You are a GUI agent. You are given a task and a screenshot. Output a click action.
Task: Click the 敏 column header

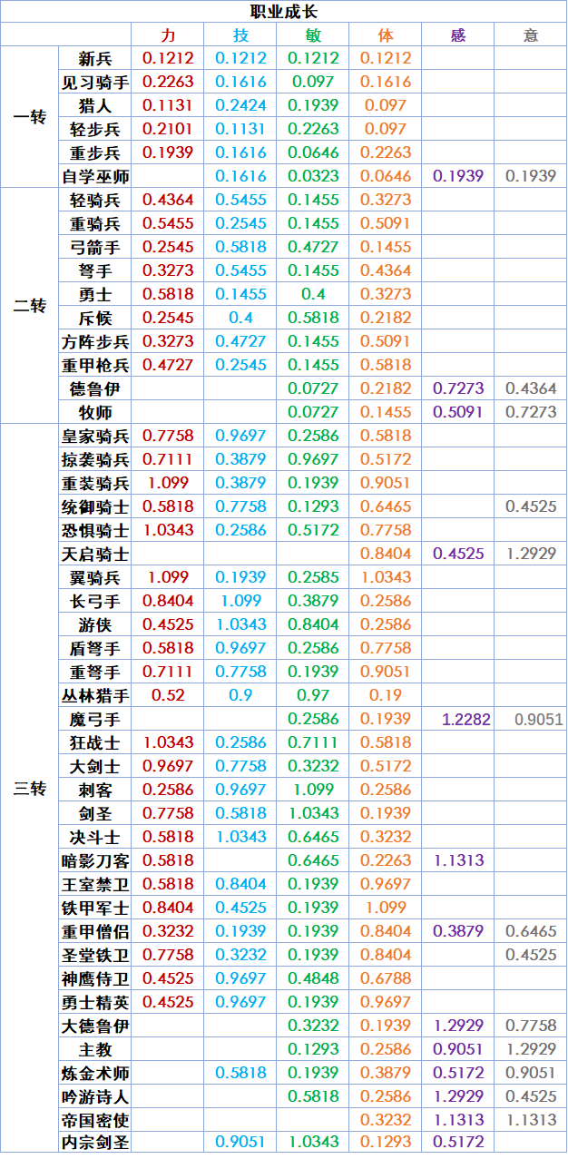click(313, 35)
